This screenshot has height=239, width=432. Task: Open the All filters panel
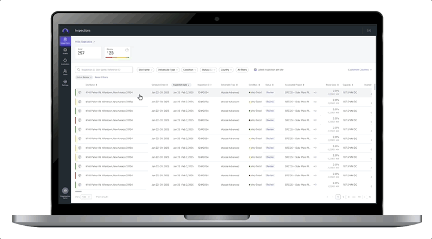pyautogui.click(x=242, y=70)
